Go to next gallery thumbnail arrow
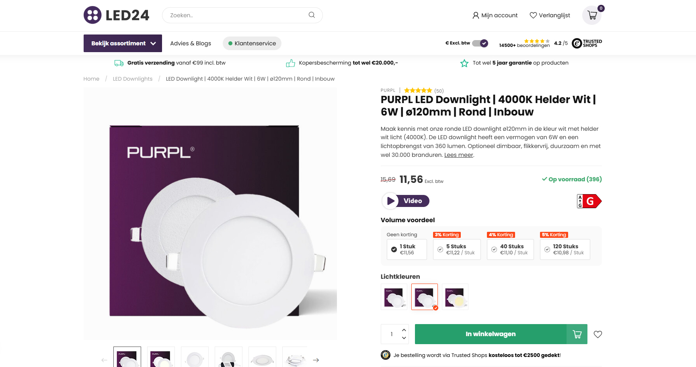 tap(316, 360)
